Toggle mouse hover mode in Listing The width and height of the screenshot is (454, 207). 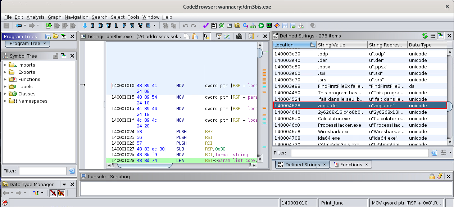pos(206,36)
